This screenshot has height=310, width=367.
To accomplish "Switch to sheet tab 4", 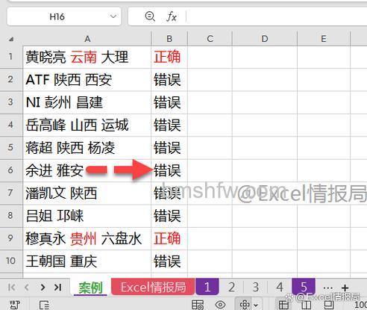I will pyautogui.click(x=280, y=287).
